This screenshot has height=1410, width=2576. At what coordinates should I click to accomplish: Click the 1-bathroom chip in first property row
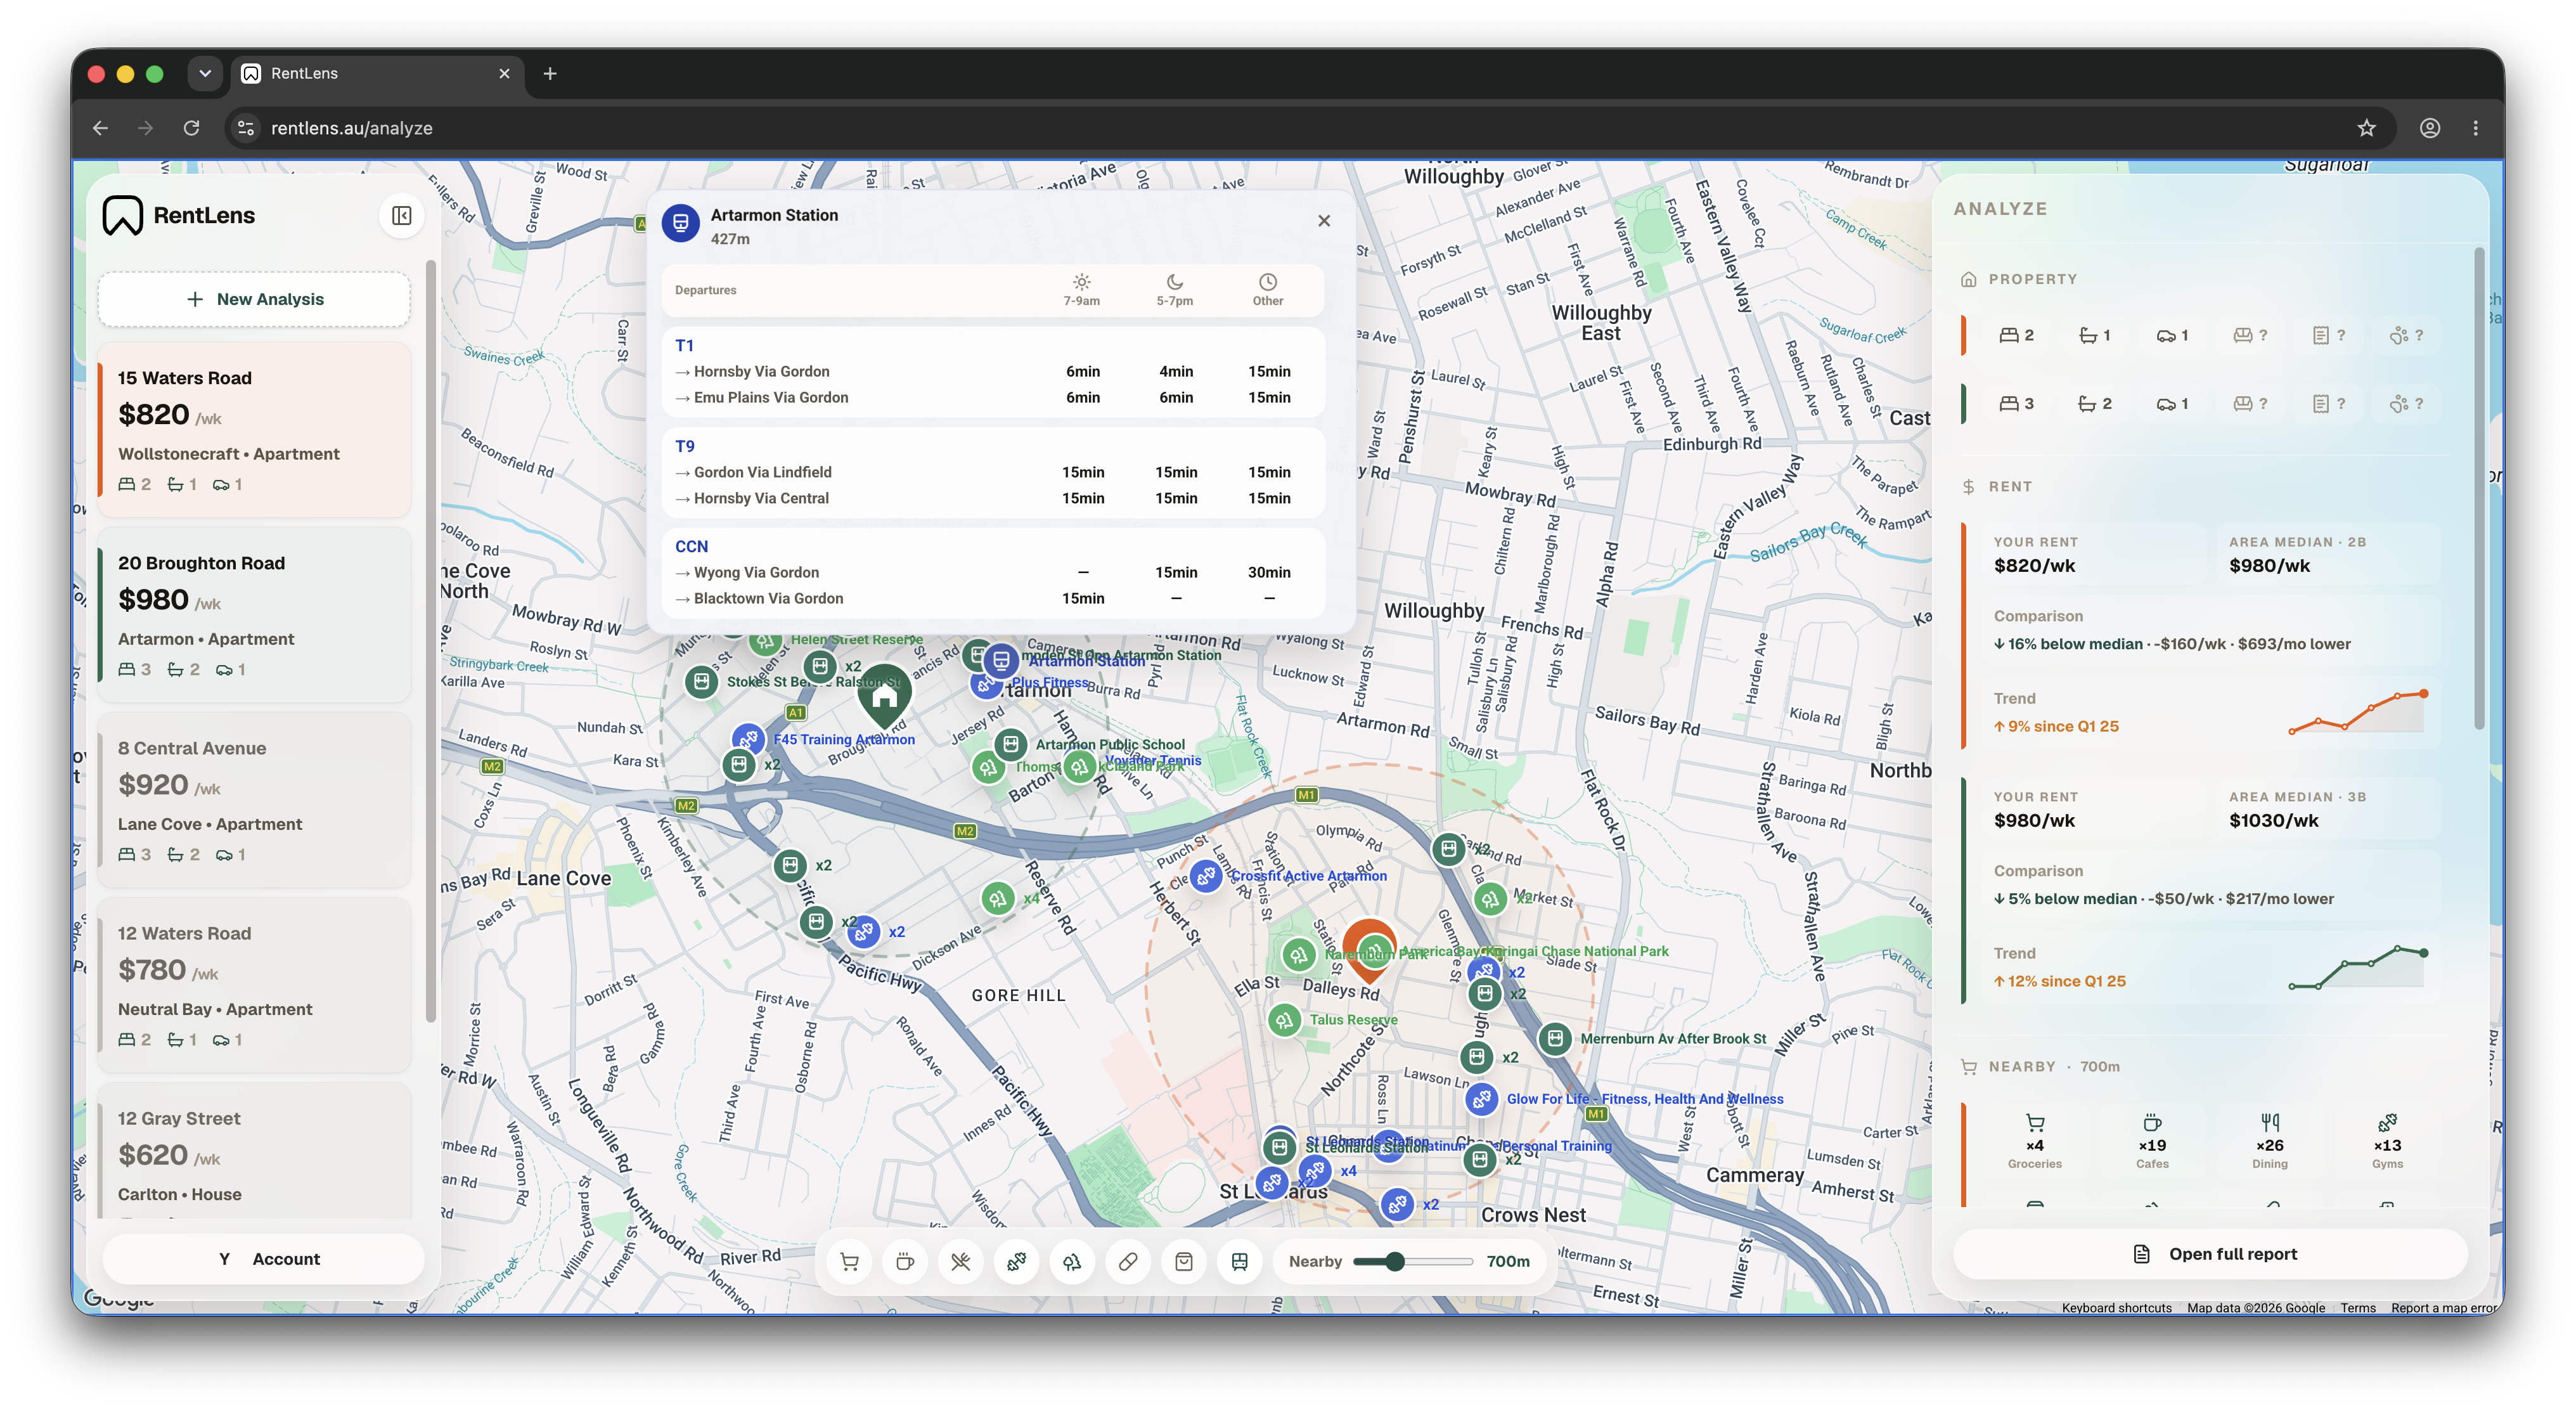pos(2094,336)
